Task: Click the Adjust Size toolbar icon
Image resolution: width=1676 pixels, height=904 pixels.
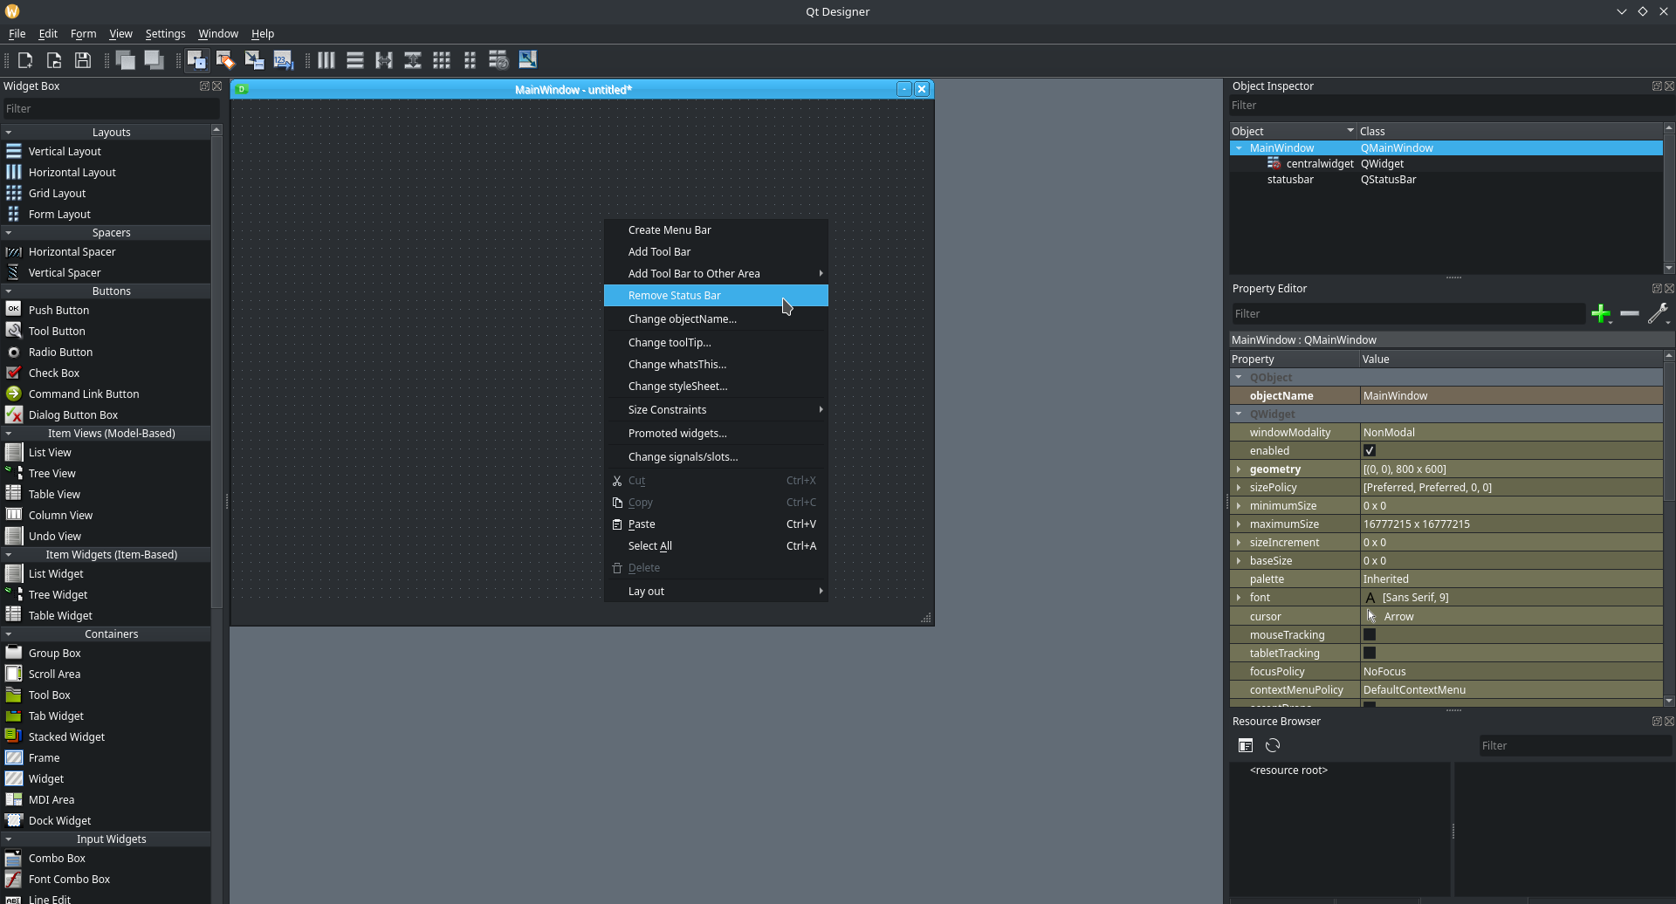Action: (x=527, y=60)
